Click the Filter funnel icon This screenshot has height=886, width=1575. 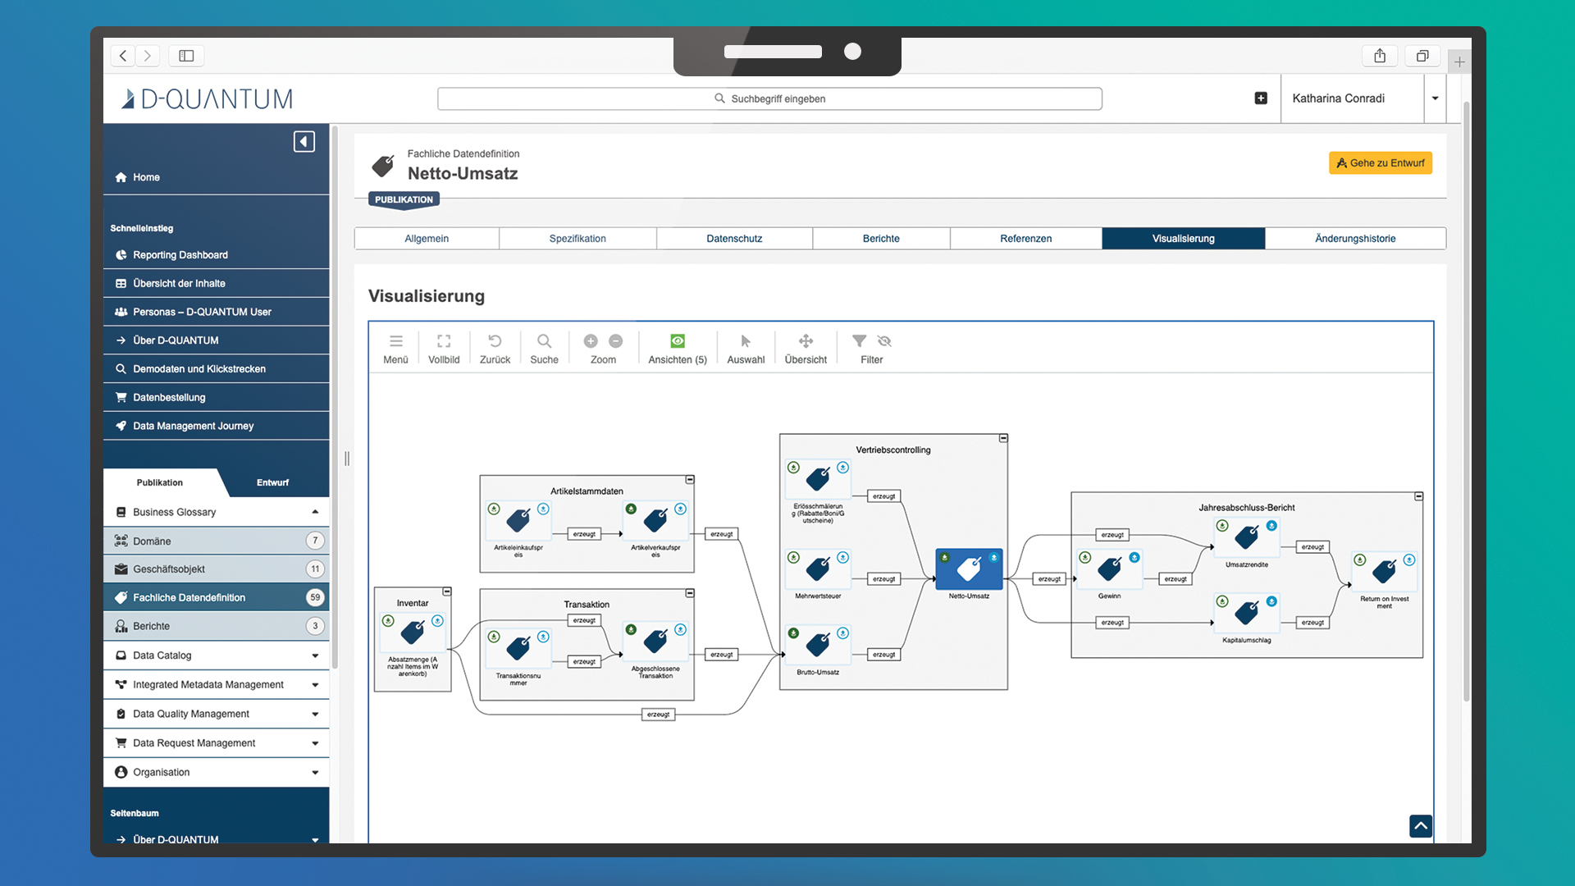859,341
